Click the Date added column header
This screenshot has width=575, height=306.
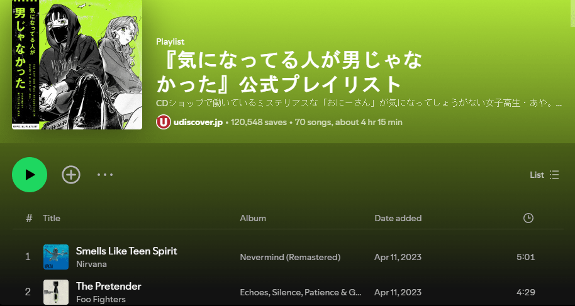(398, 218)
